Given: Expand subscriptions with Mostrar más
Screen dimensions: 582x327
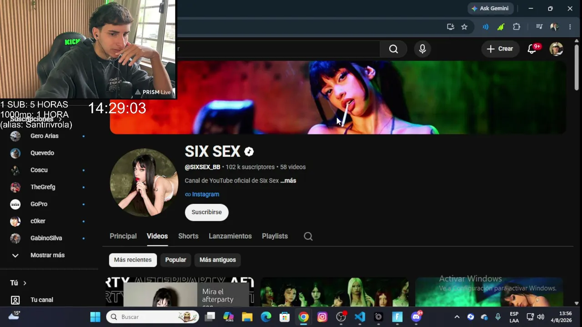Looking at the screenshot, I should (48, 255).
